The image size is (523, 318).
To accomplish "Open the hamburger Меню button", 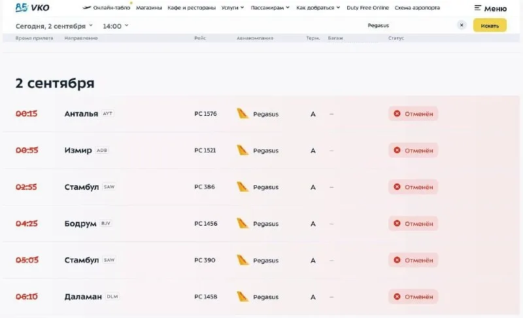I will (490, 9).
